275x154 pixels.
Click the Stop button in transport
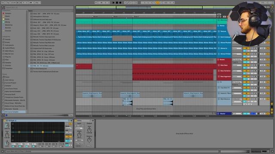click(x=117, y=3)
